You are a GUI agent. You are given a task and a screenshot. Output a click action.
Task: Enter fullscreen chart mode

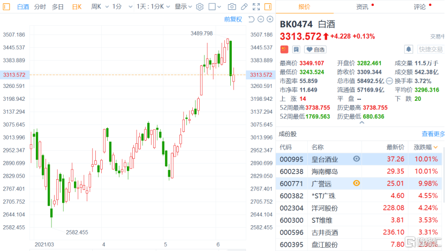click(x=256, y=6)
